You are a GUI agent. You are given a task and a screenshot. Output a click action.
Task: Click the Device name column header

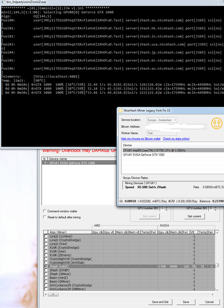click(x=82, y=159)
